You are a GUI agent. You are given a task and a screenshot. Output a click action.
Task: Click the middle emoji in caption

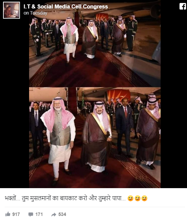point(137,198)
